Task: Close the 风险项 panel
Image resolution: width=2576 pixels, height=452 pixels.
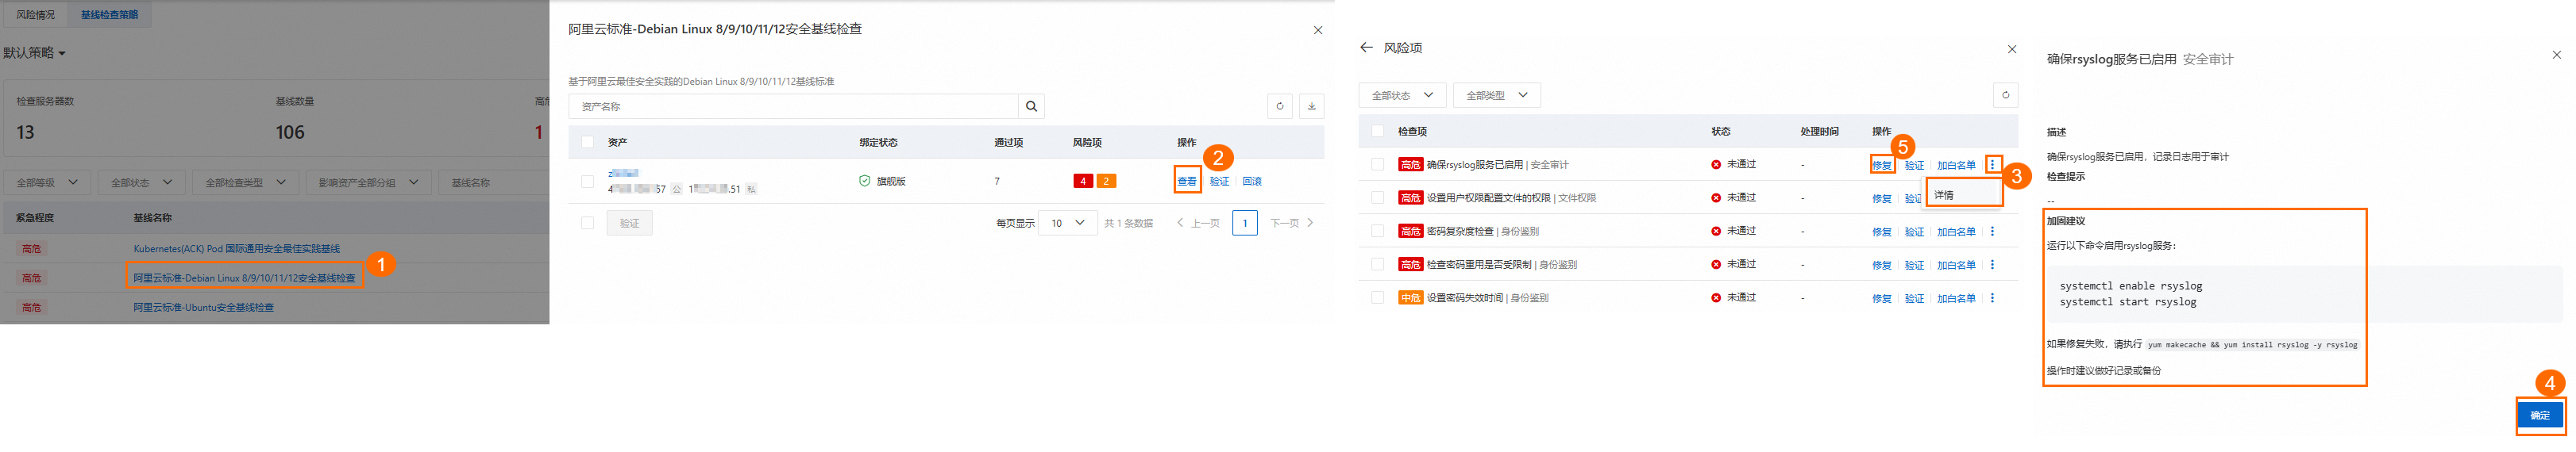Action: tap(2012, 49)
